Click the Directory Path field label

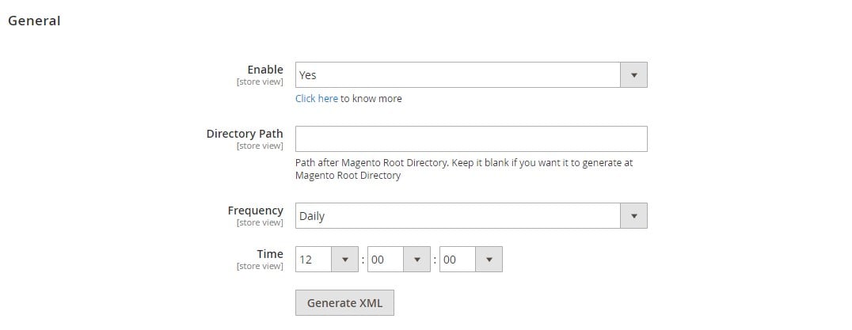click(245, 134)
